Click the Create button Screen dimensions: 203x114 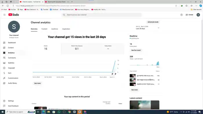pos(189,15)
